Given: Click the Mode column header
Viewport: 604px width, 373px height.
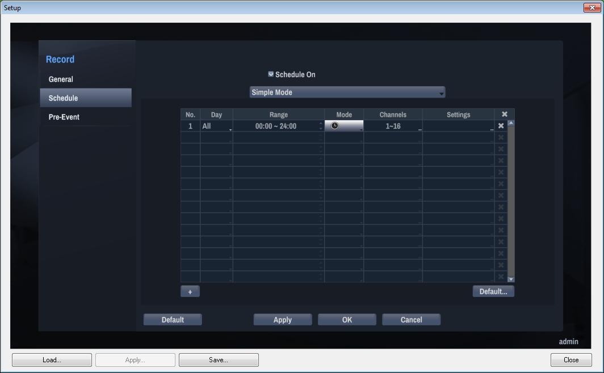Looking at the screenshot, I should point(344,115).
